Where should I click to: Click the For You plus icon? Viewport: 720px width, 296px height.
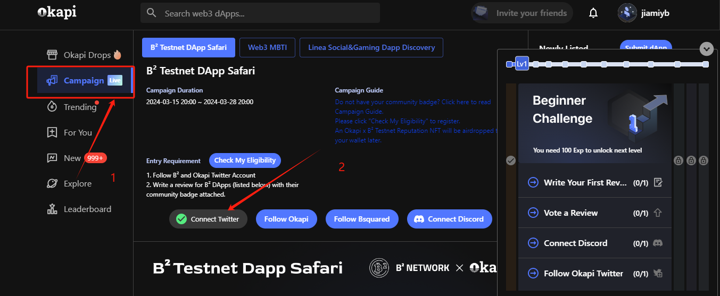coord(52,132)
